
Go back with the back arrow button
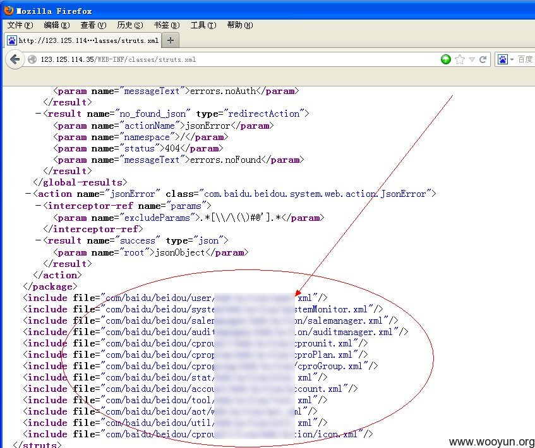pos(15,60)
